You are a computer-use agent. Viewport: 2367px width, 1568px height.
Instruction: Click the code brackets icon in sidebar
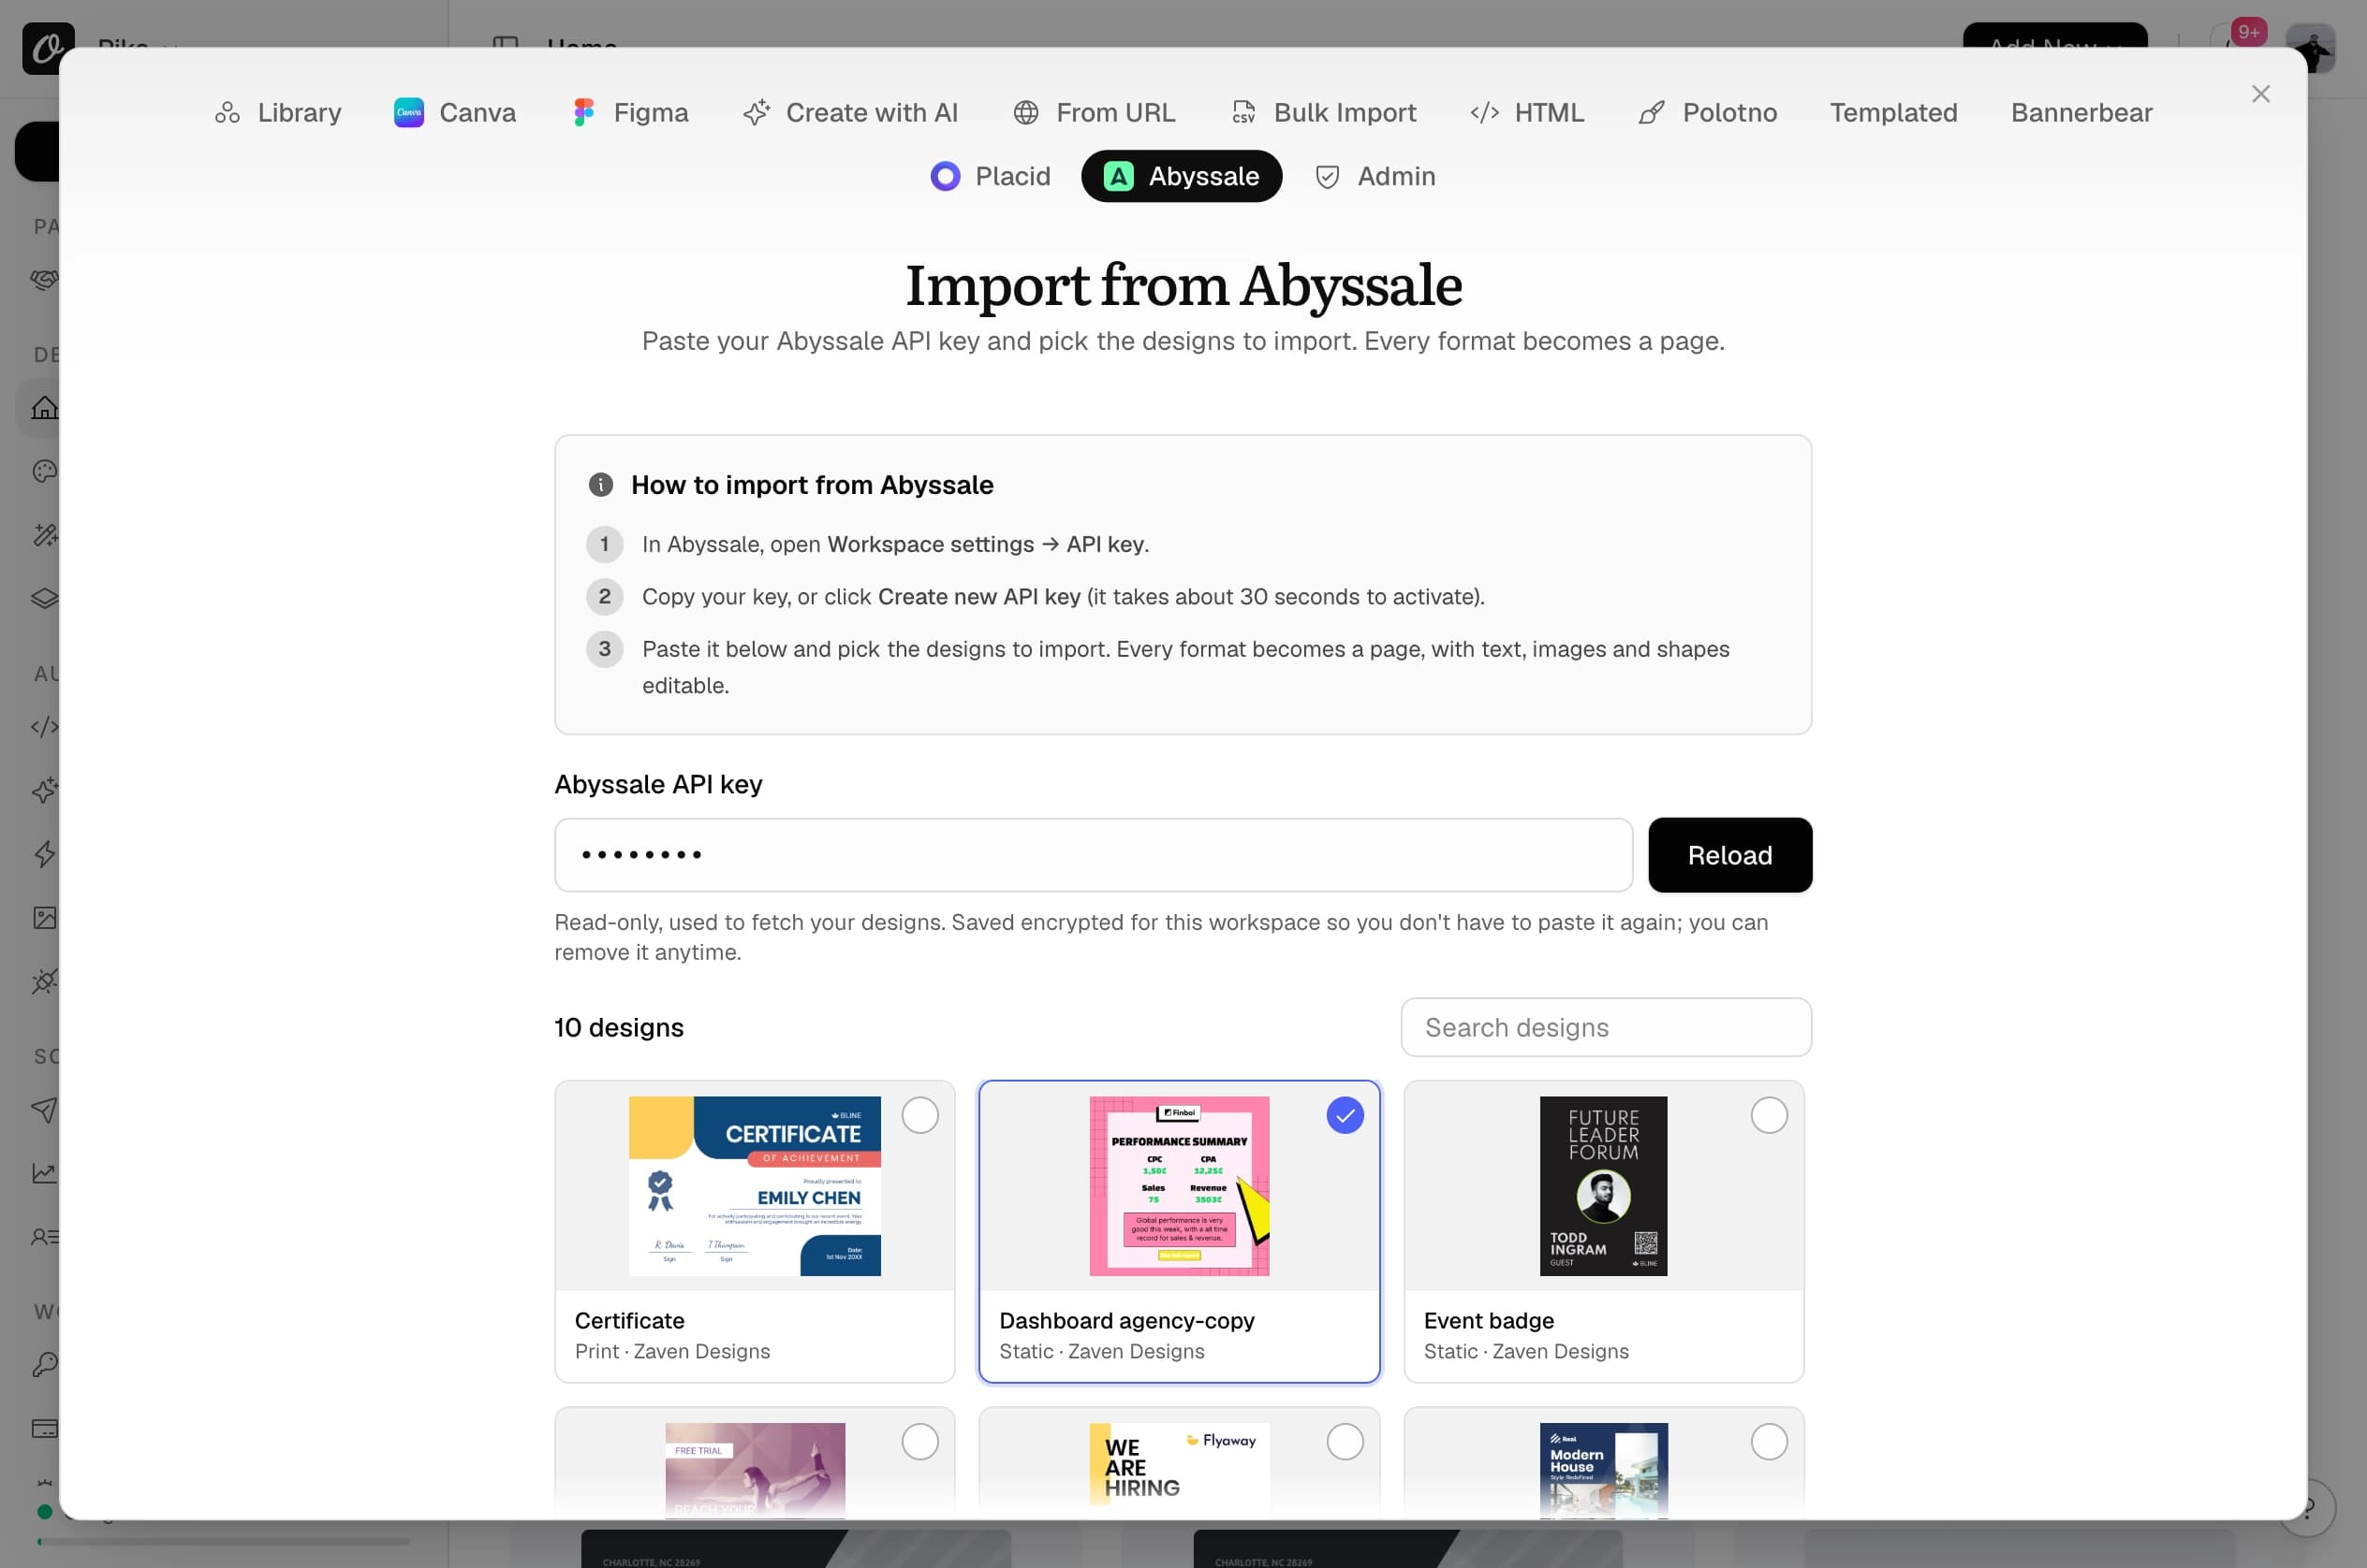[44, 727]
